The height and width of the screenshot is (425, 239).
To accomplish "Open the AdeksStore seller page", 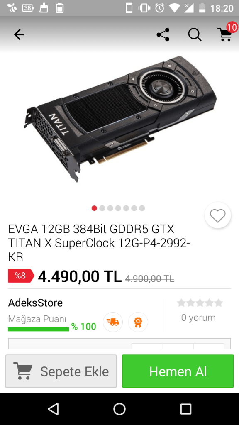I will [x=35, y=303].
